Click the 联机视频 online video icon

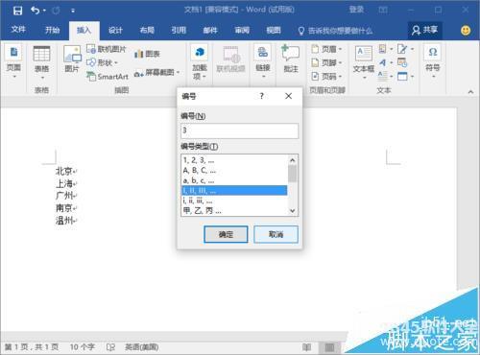(x=231, y=55)
